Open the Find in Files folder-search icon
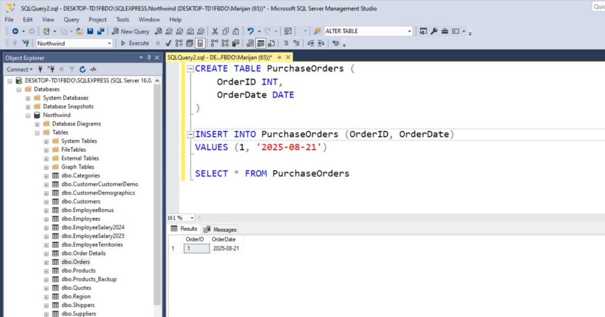Screen dimensions: 605x317 pos(317,31)
